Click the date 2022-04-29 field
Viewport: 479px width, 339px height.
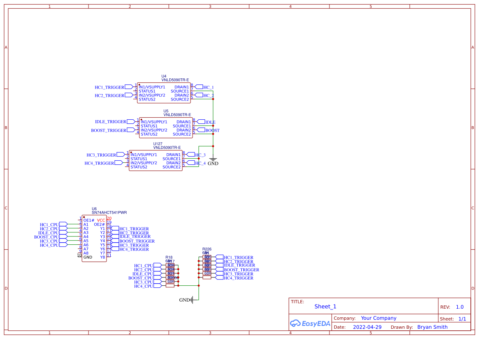coord(367,327)
